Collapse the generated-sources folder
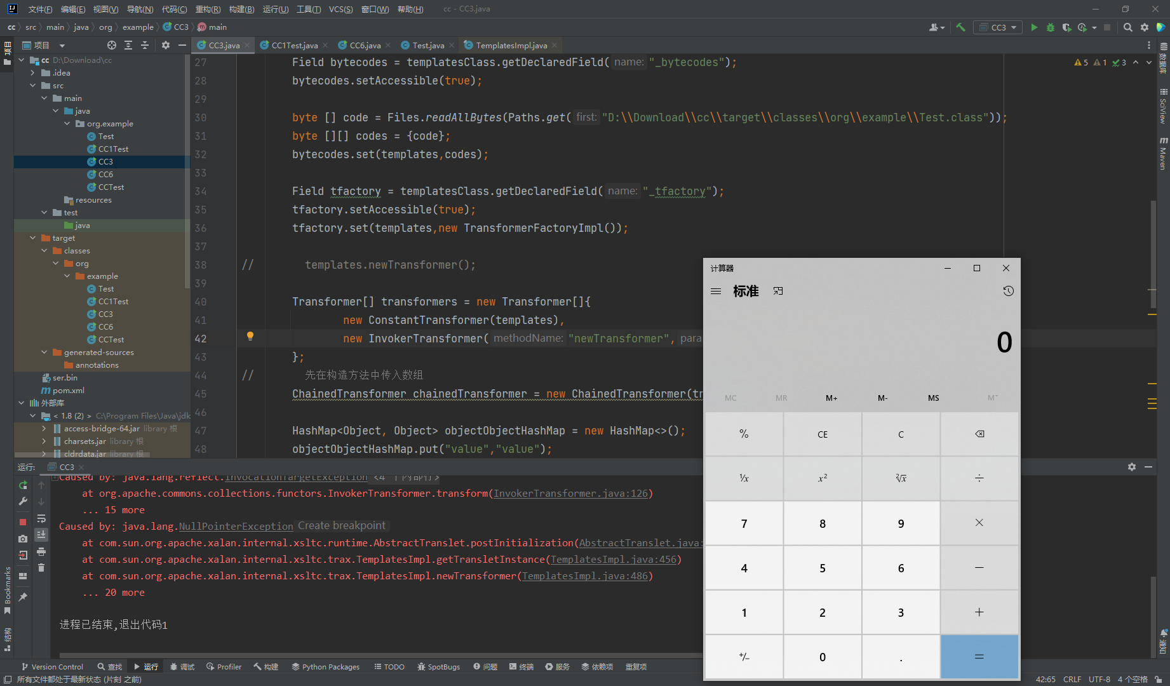The image size is (1170, 686). (x=44, y=352)
